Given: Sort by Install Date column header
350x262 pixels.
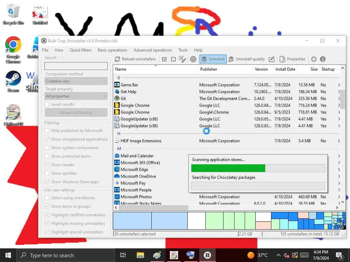Looking at the screenshot, I should [285, 69].
